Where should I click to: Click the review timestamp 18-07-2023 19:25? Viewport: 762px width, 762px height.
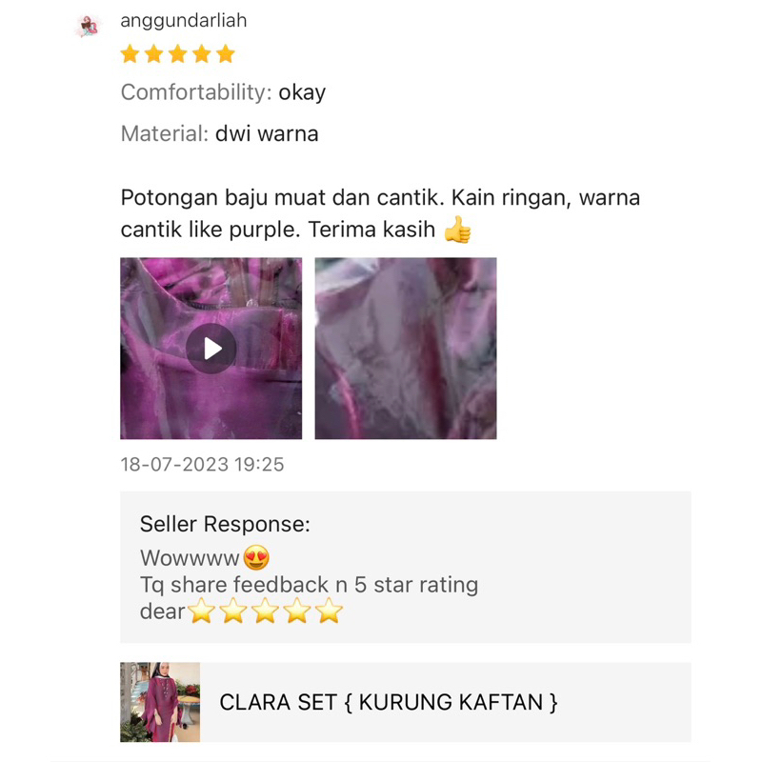[202, 465]
